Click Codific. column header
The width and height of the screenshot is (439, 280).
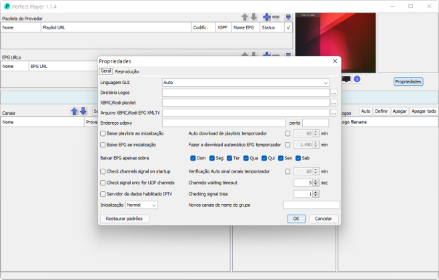[x=203, y=27]
